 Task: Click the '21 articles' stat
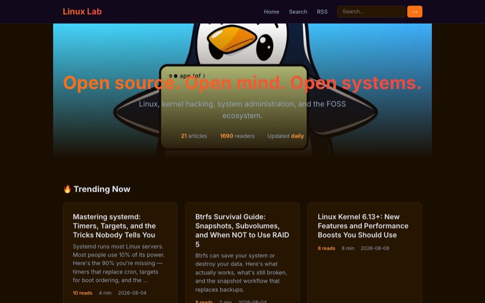coord(194,136)
